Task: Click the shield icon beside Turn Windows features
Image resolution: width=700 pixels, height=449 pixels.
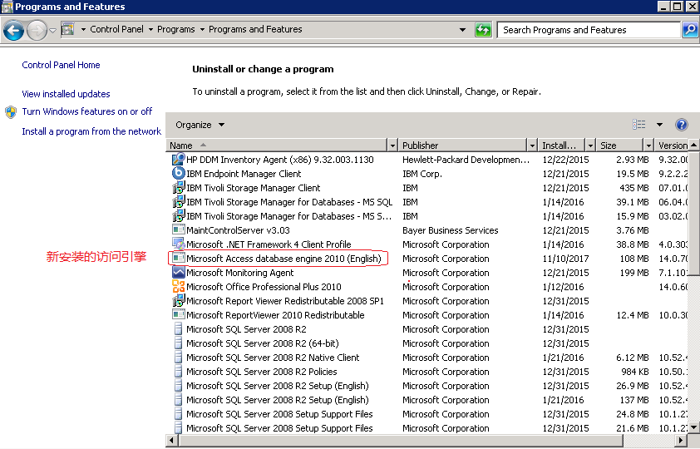Action: pyautogui.click(x=11, y=111)
